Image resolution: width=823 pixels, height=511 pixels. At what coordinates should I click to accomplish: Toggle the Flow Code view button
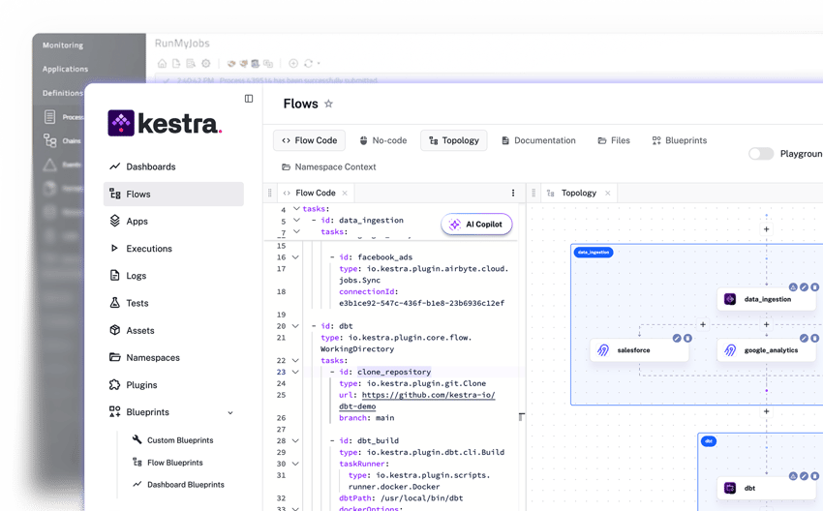(309, 140)
